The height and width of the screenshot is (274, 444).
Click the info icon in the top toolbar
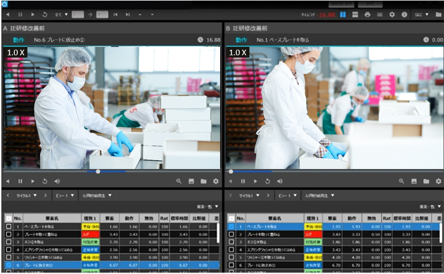(404, 14)
